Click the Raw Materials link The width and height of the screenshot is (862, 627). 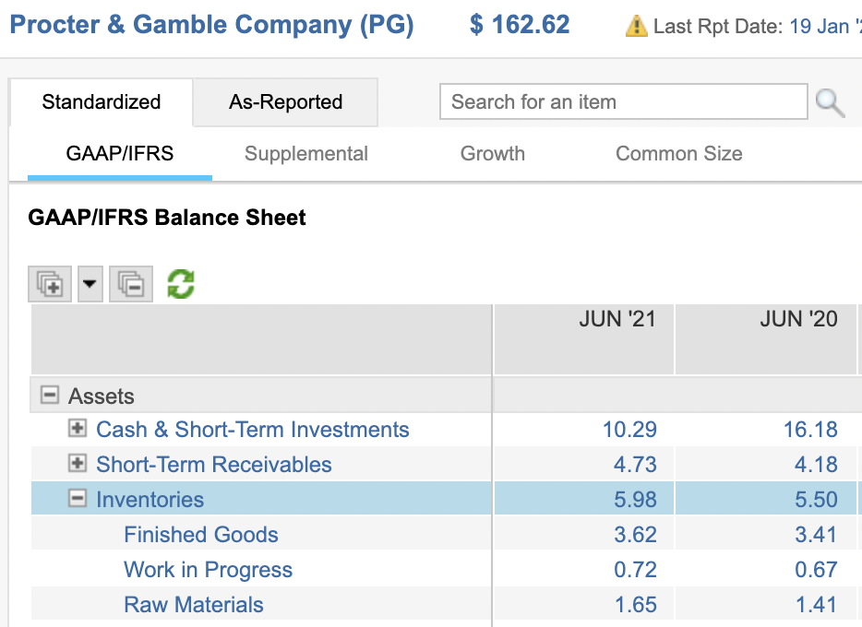coord(194,605)
